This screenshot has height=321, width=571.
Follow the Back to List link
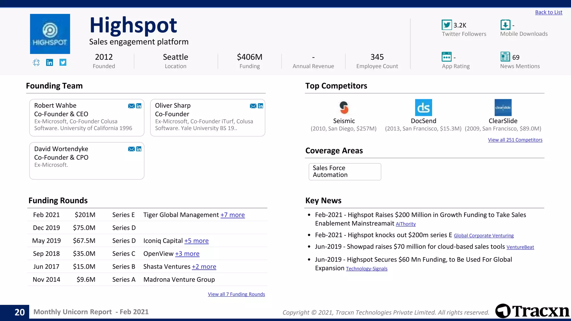pos(549,12)
